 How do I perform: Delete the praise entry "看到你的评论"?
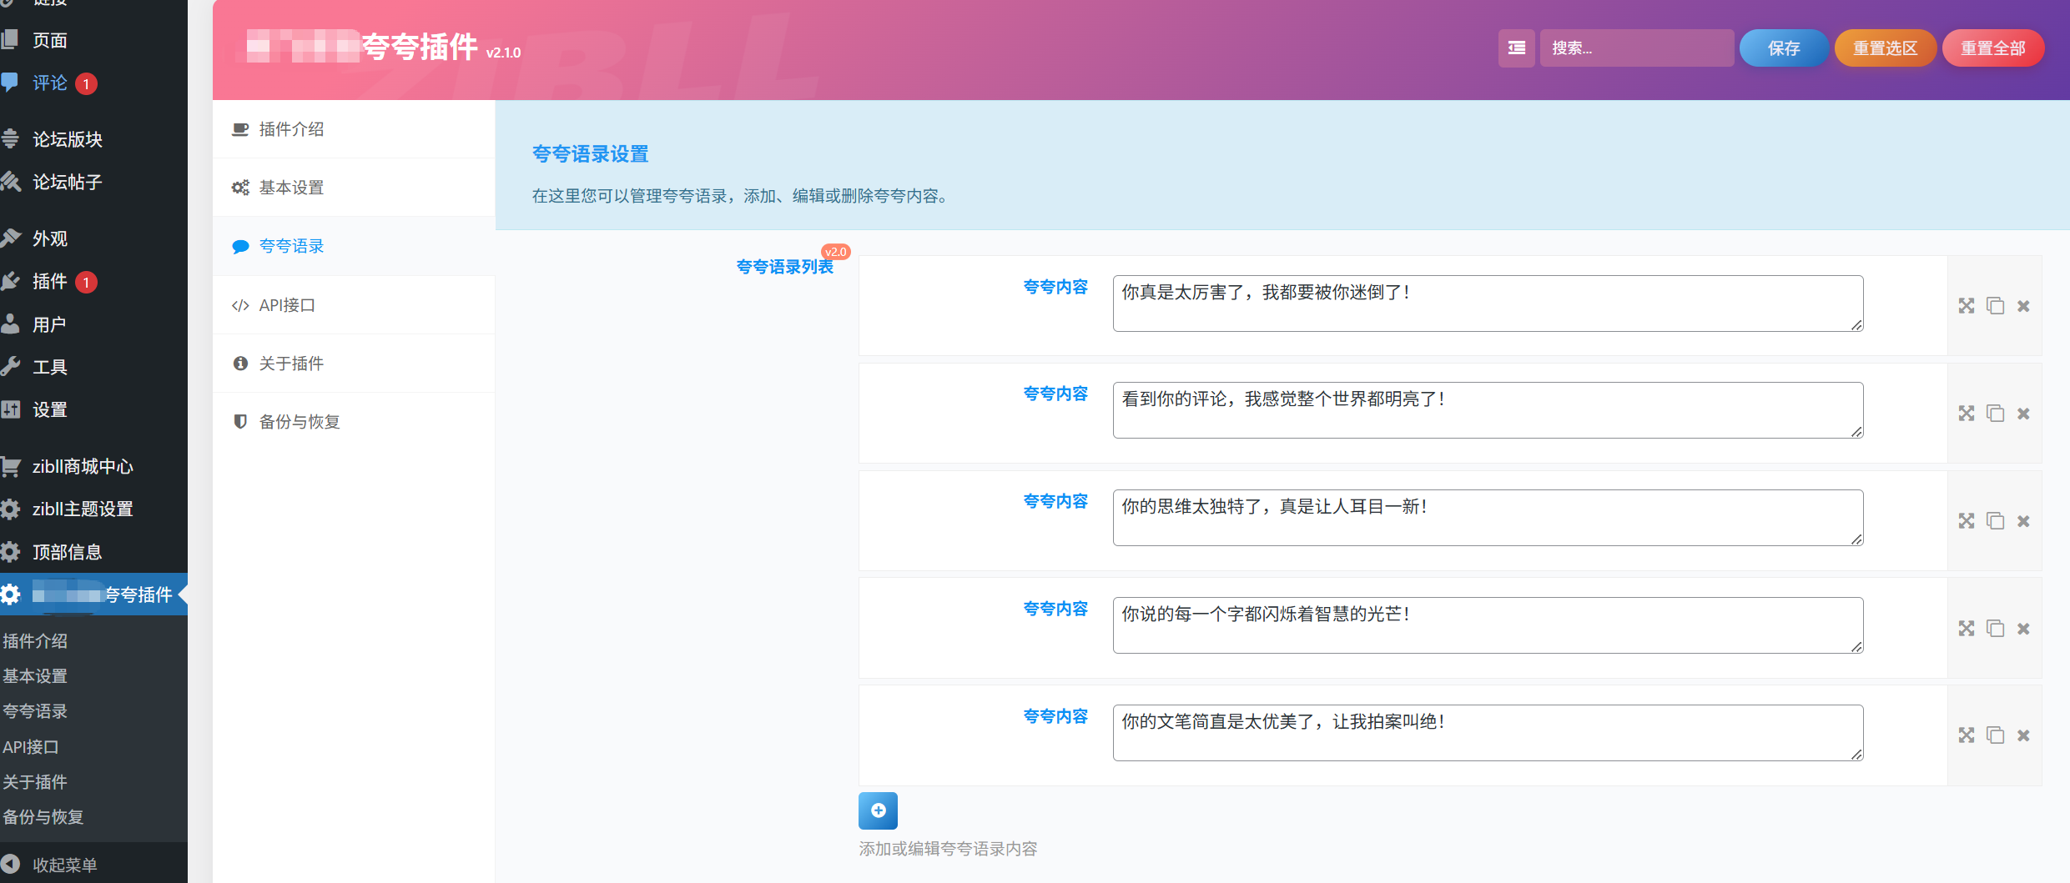[x=2023, y=413]
